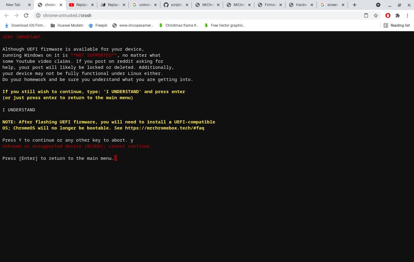Open a new tab with the plus button
414x262 pixels.
355,5
